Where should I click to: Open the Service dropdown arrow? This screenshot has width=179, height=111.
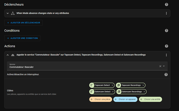164,66
